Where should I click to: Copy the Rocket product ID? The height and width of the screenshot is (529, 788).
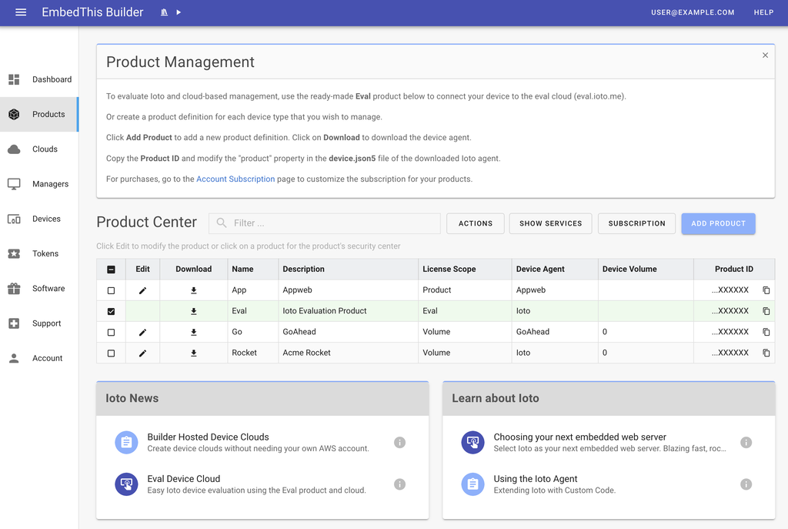766,353
